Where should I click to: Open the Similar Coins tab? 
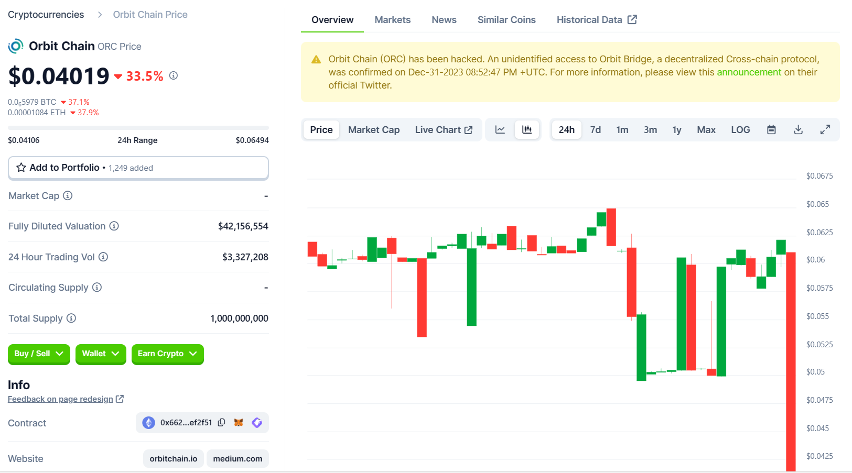pos(506,20)
